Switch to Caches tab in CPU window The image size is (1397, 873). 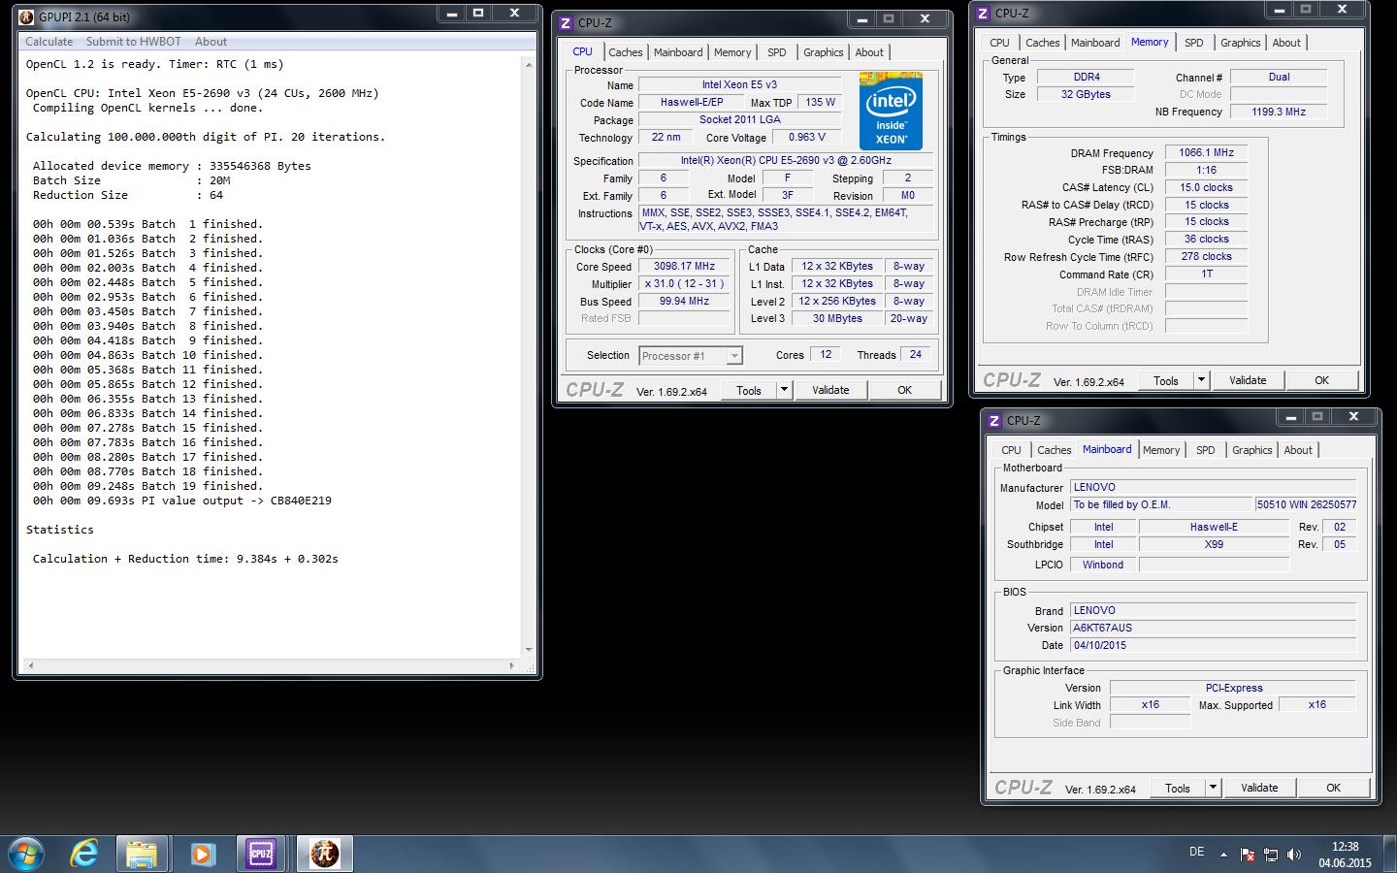coord(626,52)
